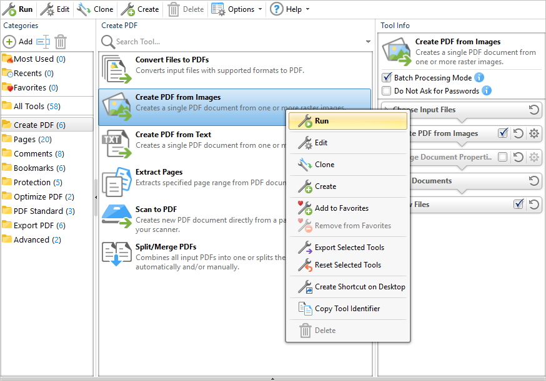Click the Run icon in the toolbar
The width and height of the screenshot is (546, 381).
click(x=9, y=9)
